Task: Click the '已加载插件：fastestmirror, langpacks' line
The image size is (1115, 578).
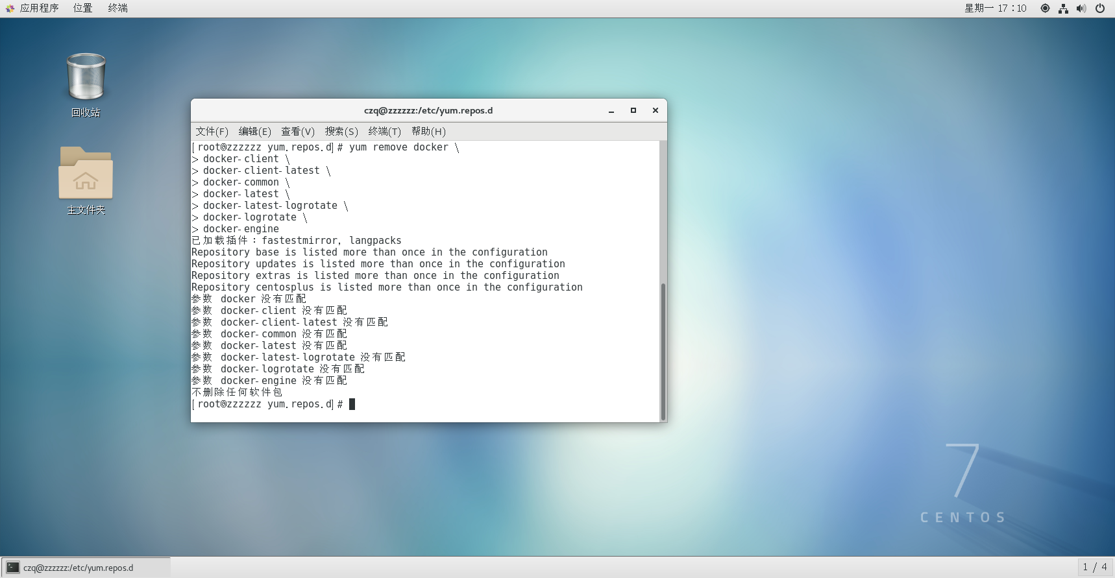Action: pyautogui.click(x=297, y=241)
